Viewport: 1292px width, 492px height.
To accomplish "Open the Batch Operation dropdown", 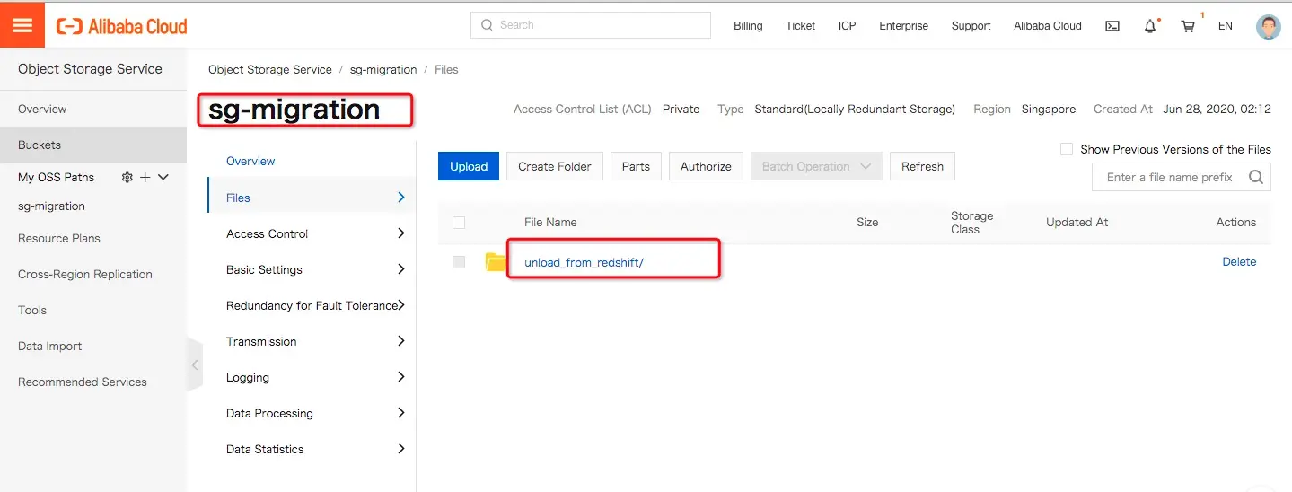I will [x=816, y=166].
